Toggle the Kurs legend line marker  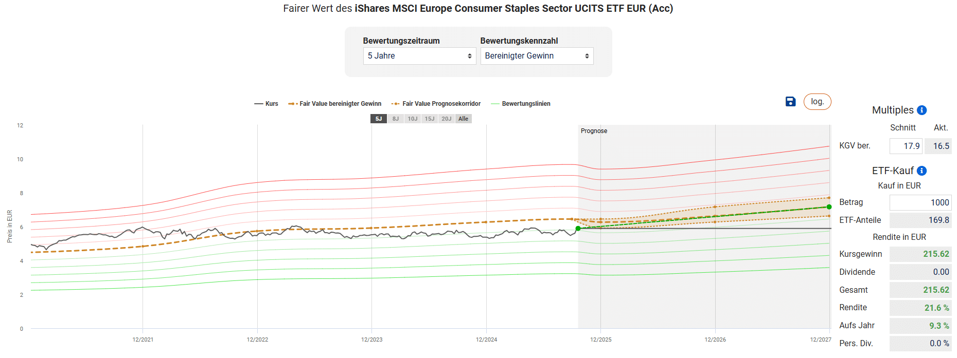[259, 104]
